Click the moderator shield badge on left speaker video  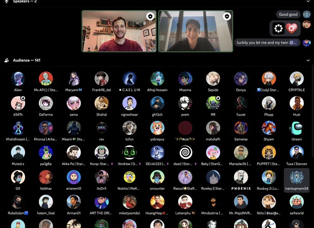[x=150, y=17]
